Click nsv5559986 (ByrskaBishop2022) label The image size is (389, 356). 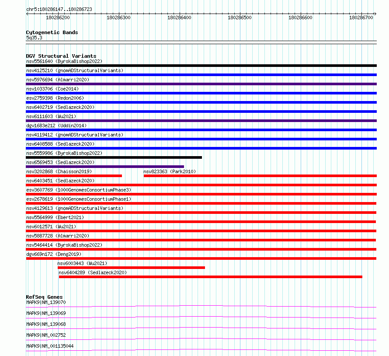coord(64,153)
